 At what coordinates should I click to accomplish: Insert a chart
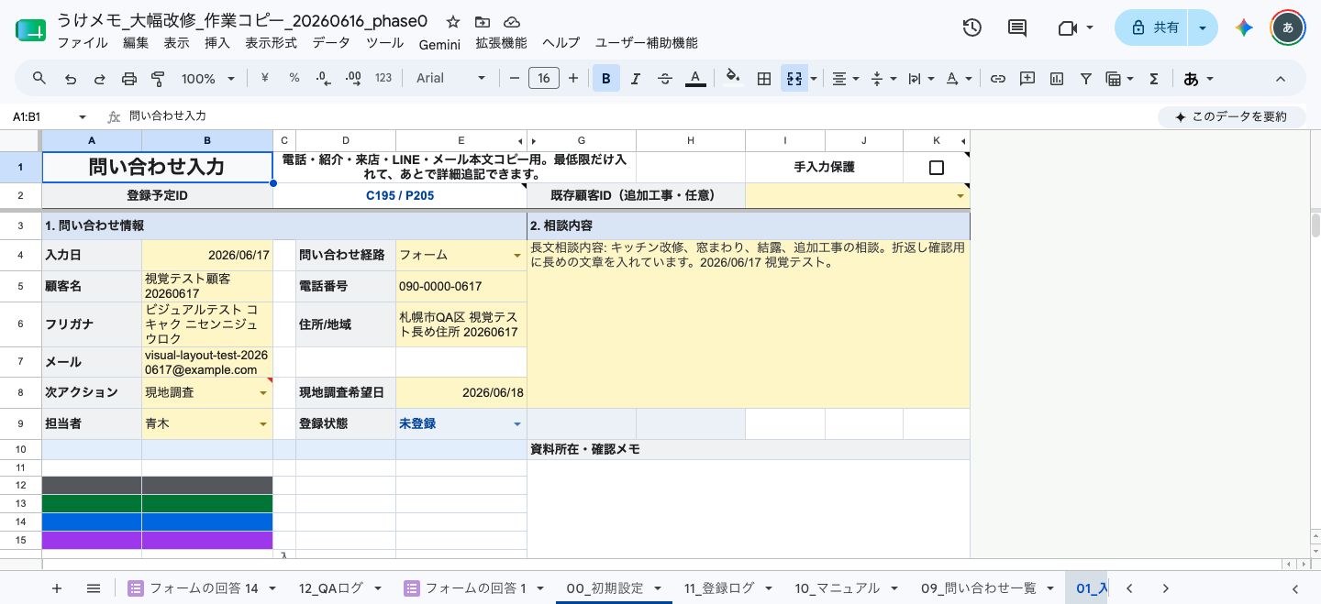(1057, 79)
